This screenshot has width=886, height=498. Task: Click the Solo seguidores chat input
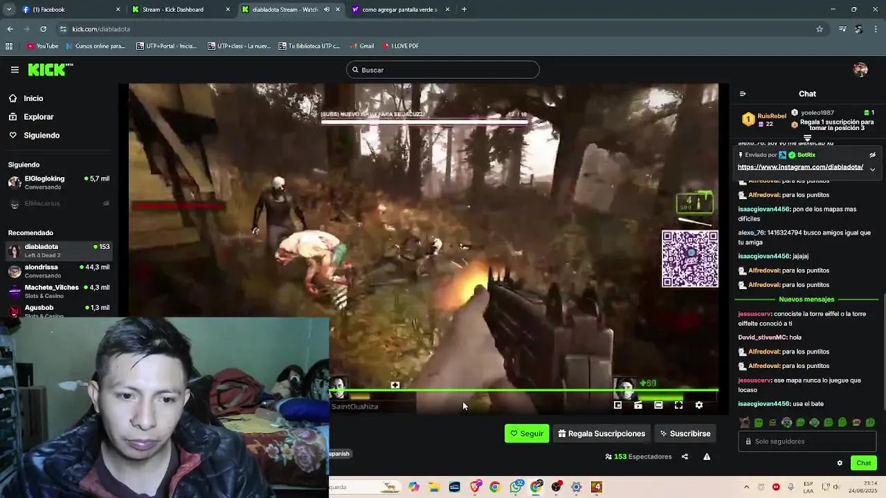click(x=807, y=441)
